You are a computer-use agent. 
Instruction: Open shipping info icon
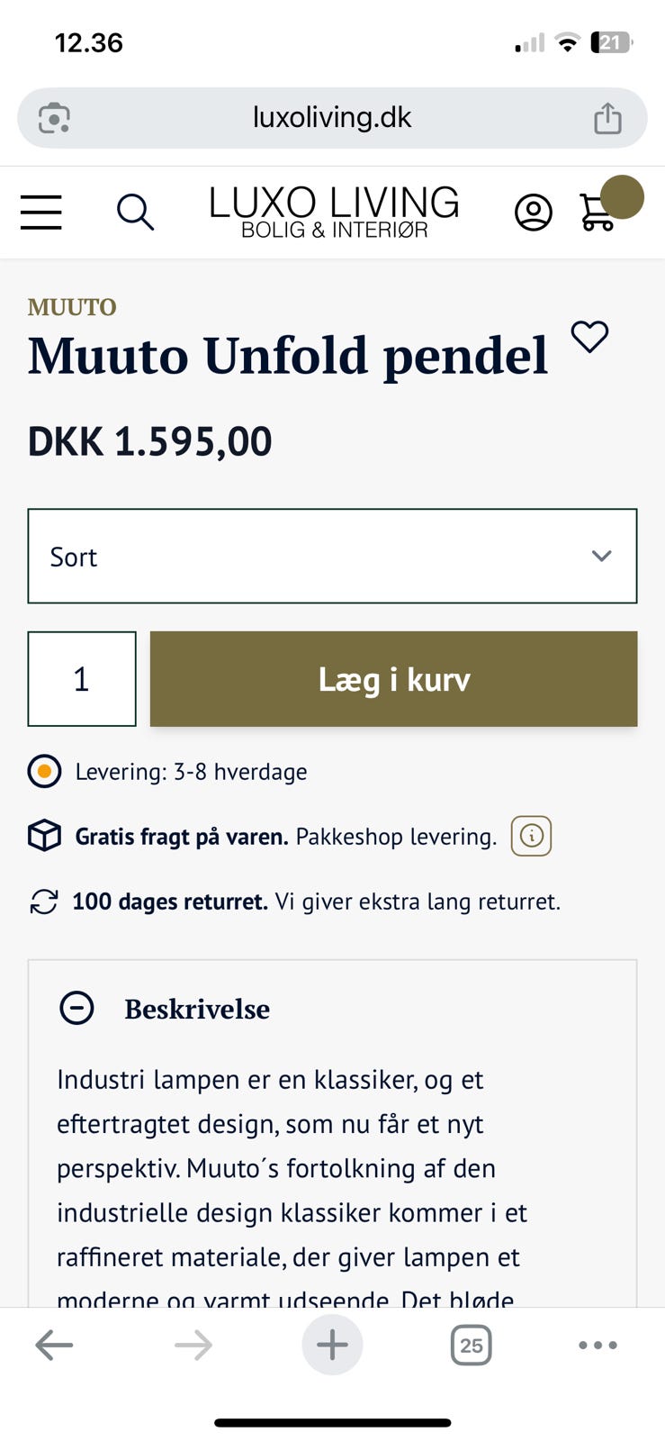531,836
